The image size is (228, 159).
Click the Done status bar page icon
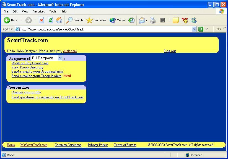pos(4,155)
